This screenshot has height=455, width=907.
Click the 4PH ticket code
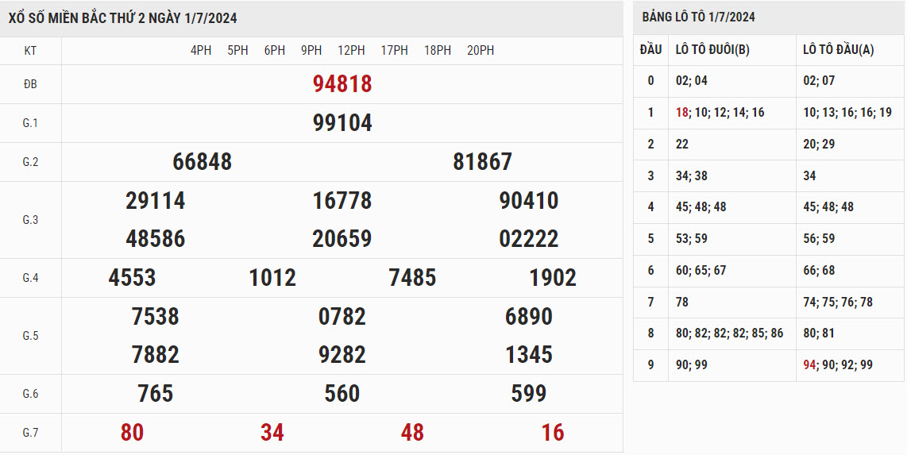[x=201, y=50]
